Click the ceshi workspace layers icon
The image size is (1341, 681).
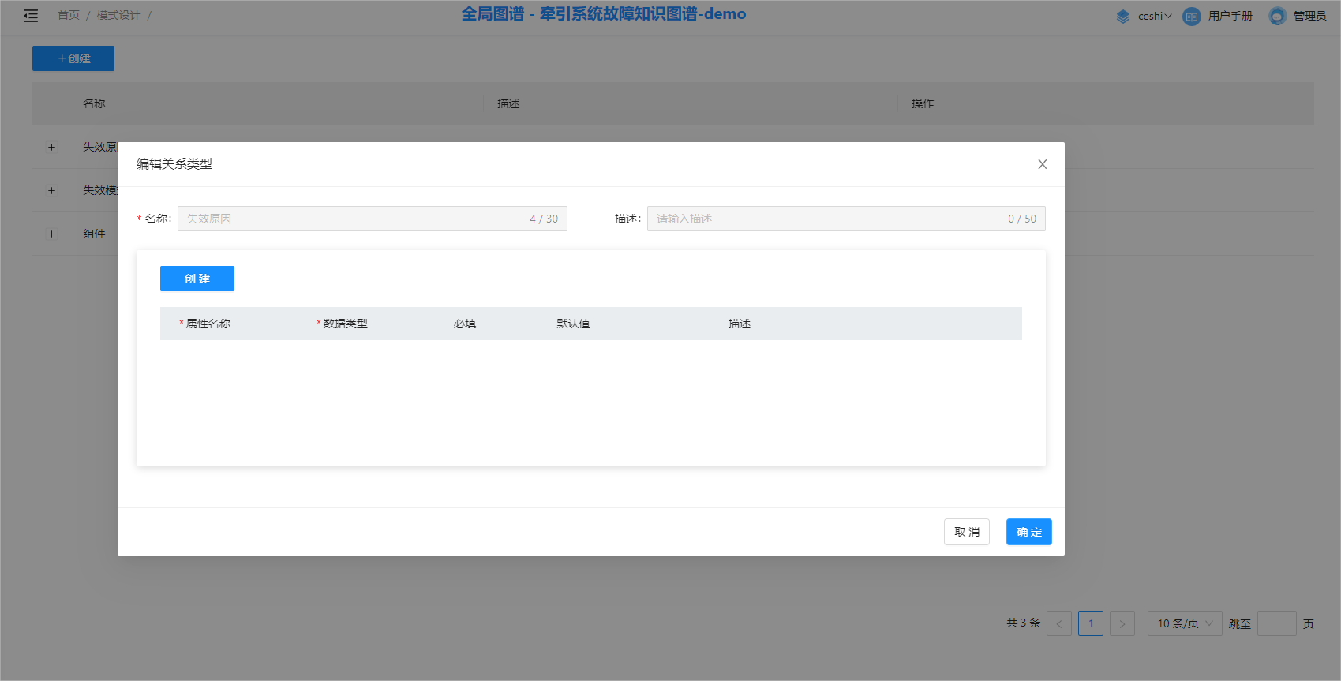[x=1123, y=16]
